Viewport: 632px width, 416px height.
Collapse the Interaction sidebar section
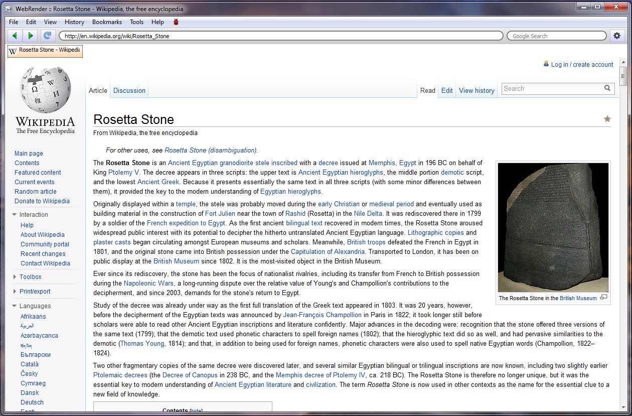click(x=15, y=215)
